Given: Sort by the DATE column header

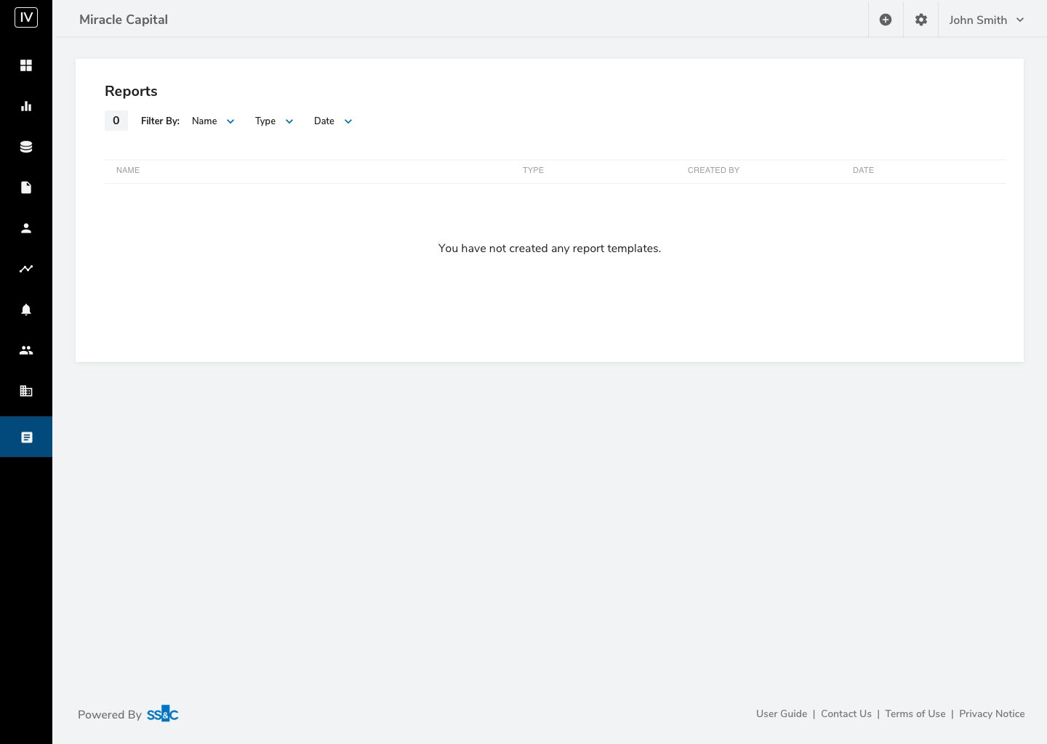Looking at the screenshot, I should point(863,170).
